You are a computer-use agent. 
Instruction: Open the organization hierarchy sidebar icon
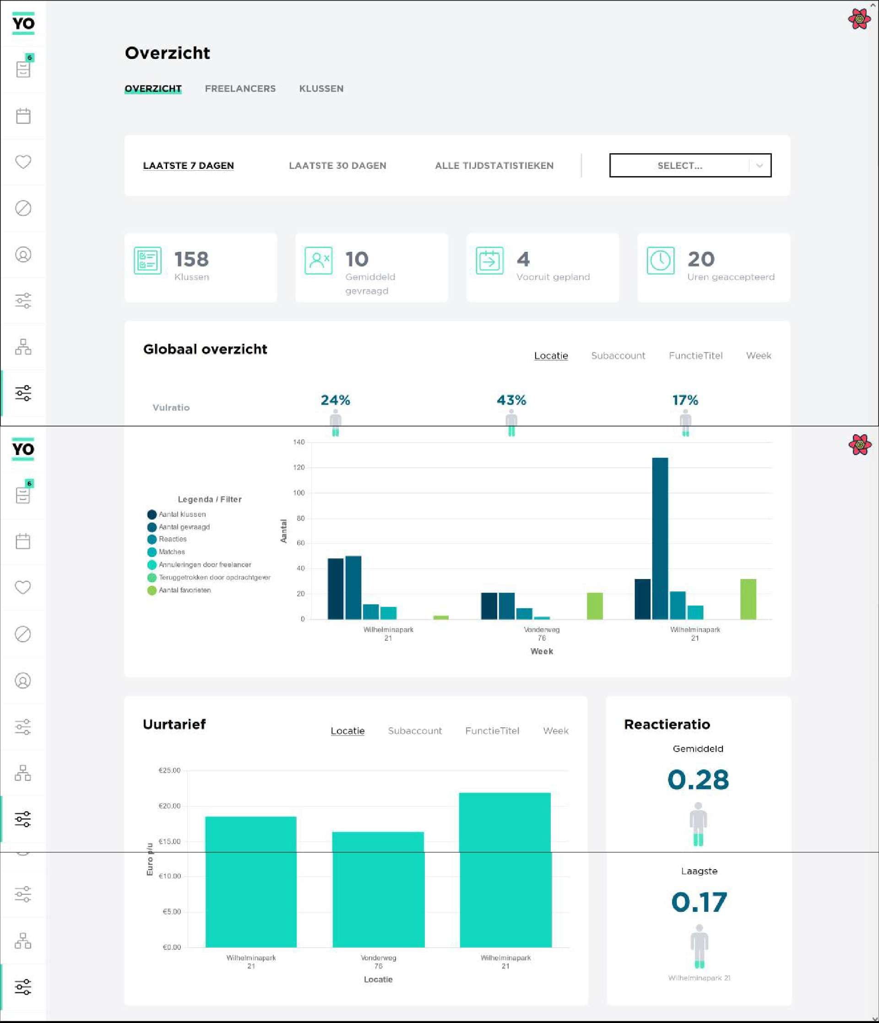click(23, 347)
